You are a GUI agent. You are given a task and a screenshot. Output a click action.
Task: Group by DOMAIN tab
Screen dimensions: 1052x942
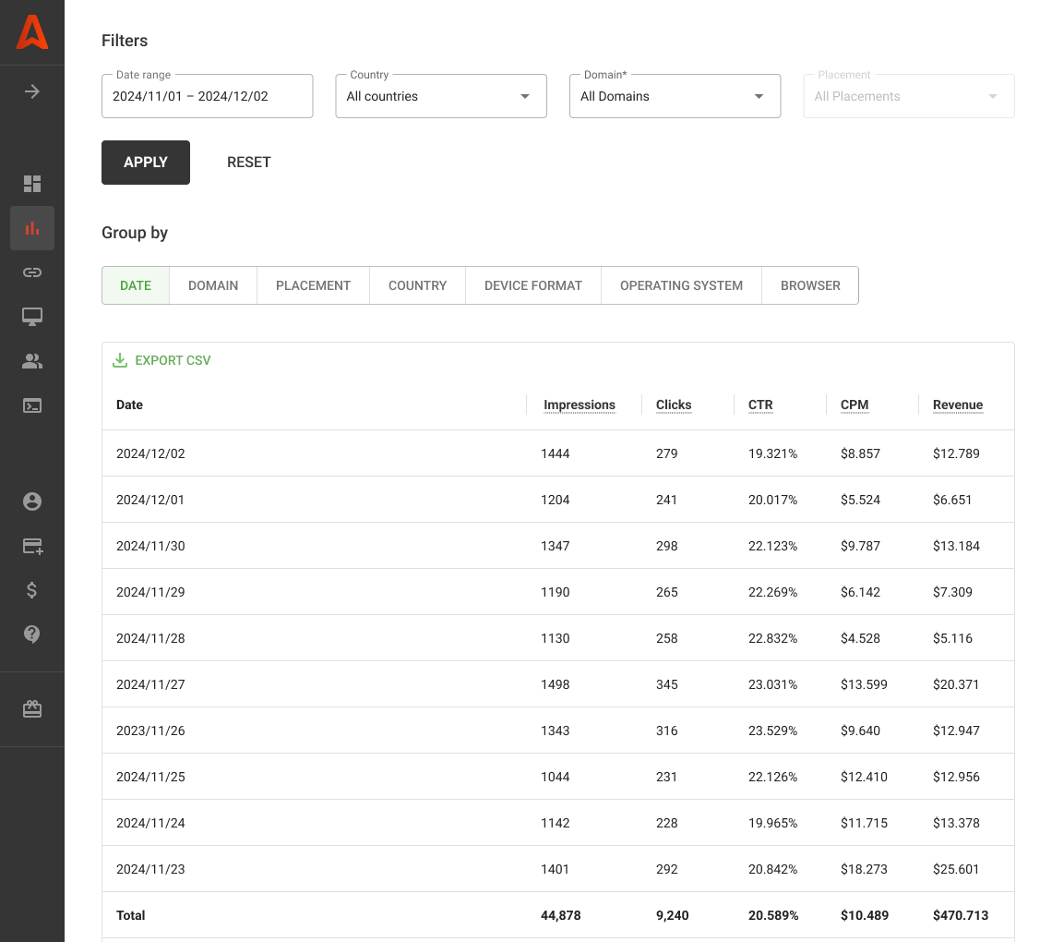pos(213,285)
